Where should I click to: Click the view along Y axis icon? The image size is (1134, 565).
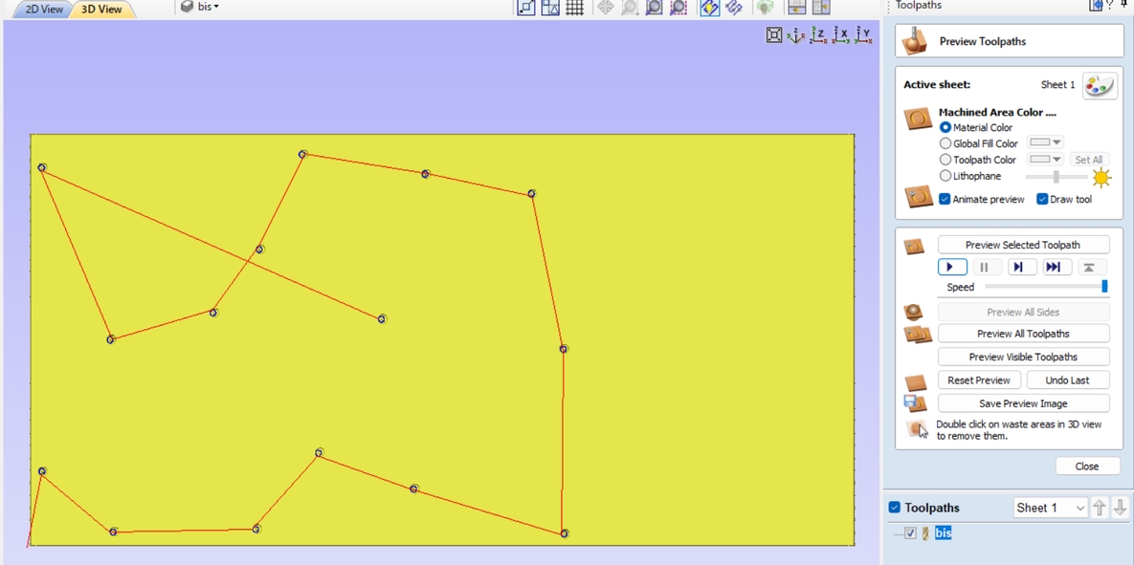point(864,34)
